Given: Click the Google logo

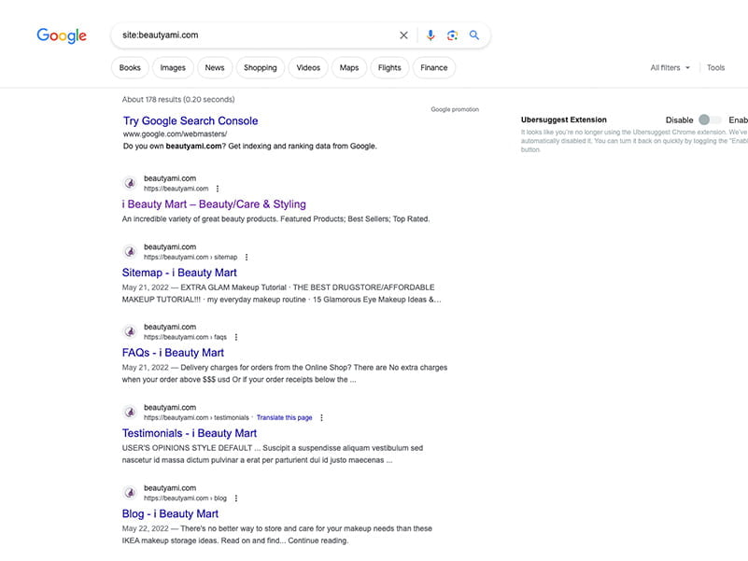Looking at the screenshot, I should point(62,35).
